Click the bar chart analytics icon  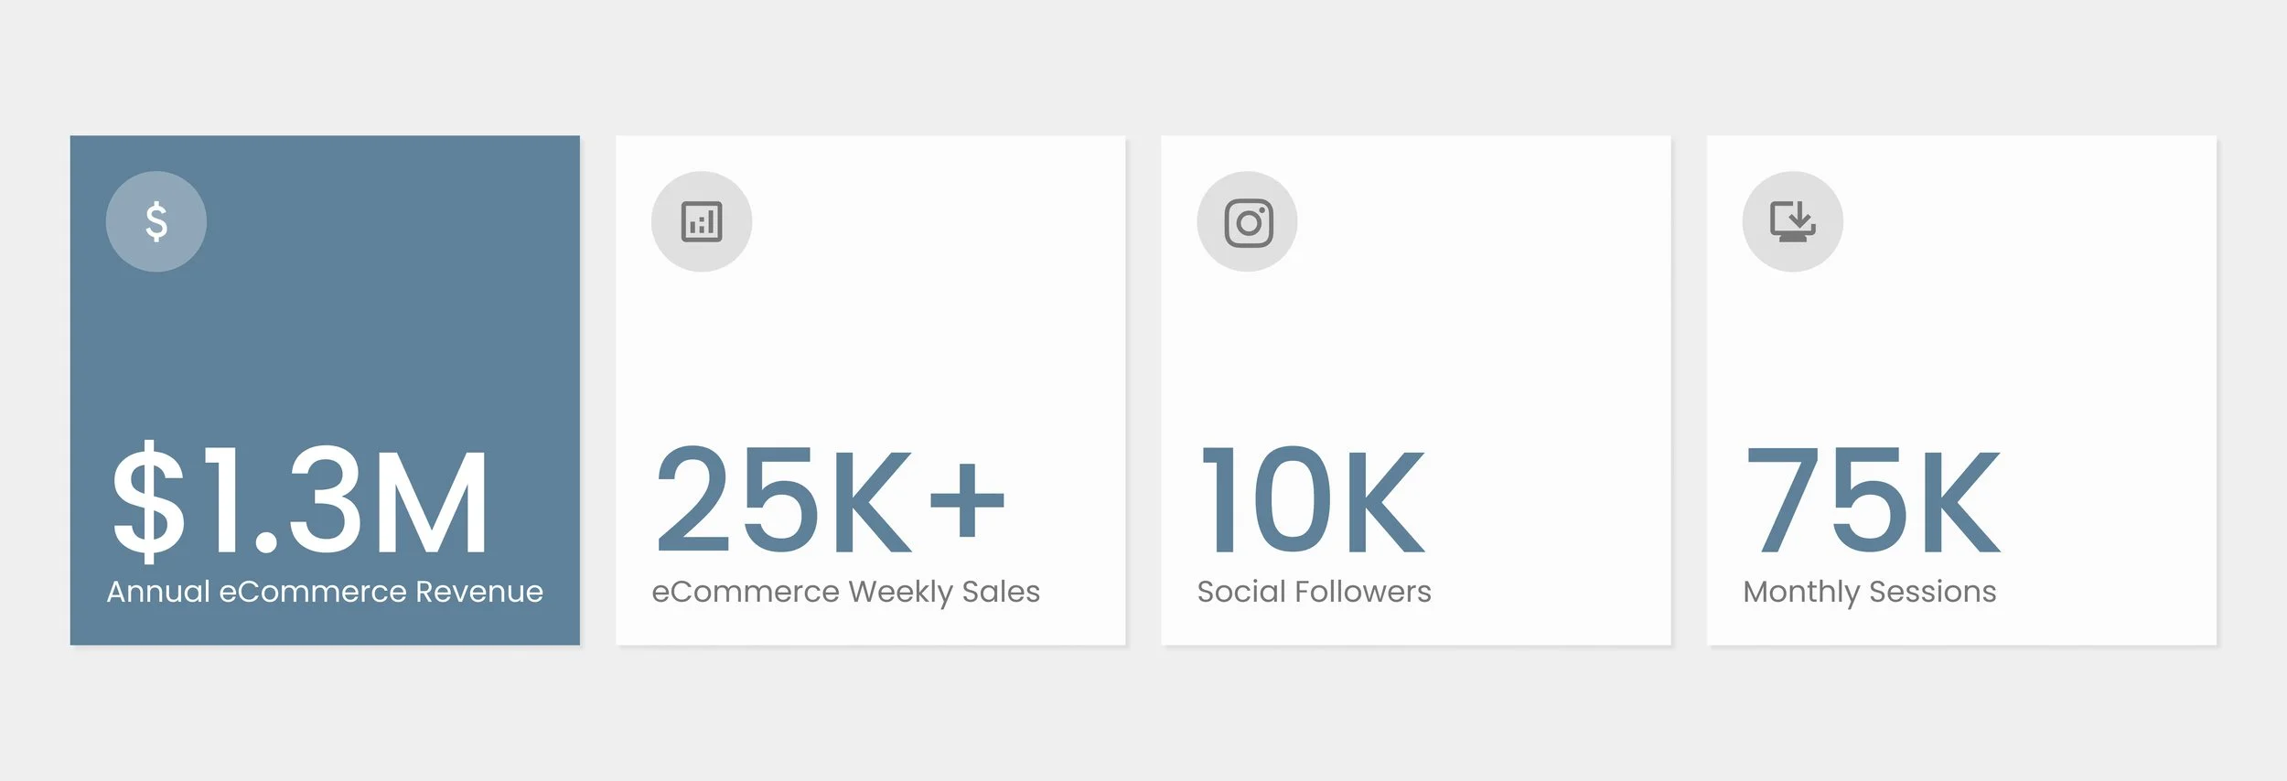[x=702, y=221]
